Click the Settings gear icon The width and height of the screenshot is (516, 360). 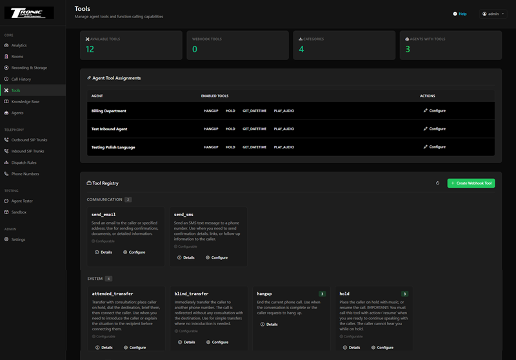point(6,239)
